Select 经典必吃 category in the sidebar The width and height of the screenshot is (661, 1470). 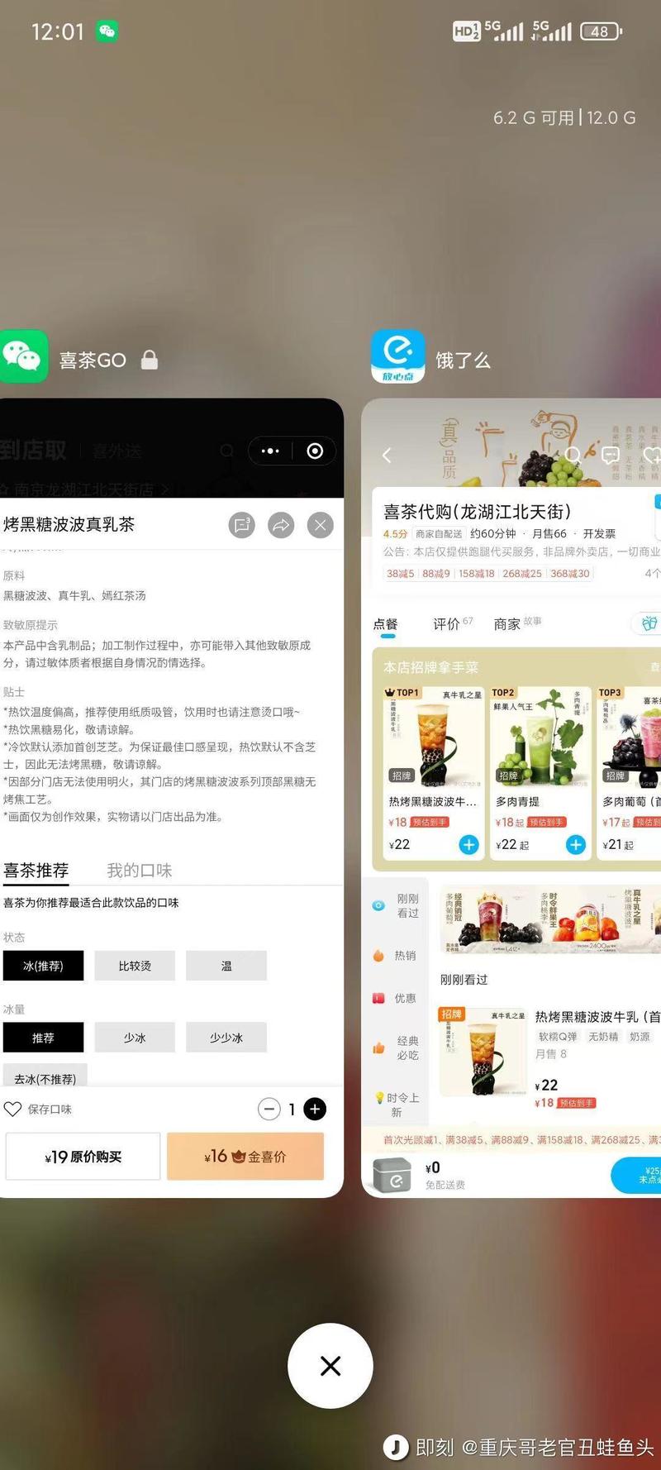(x=397, y=1048)
